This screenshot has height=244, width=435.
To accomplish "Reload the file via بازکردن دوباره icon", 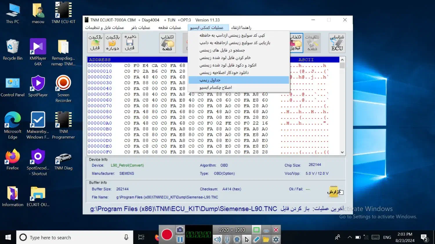I will tap(113, 43).
